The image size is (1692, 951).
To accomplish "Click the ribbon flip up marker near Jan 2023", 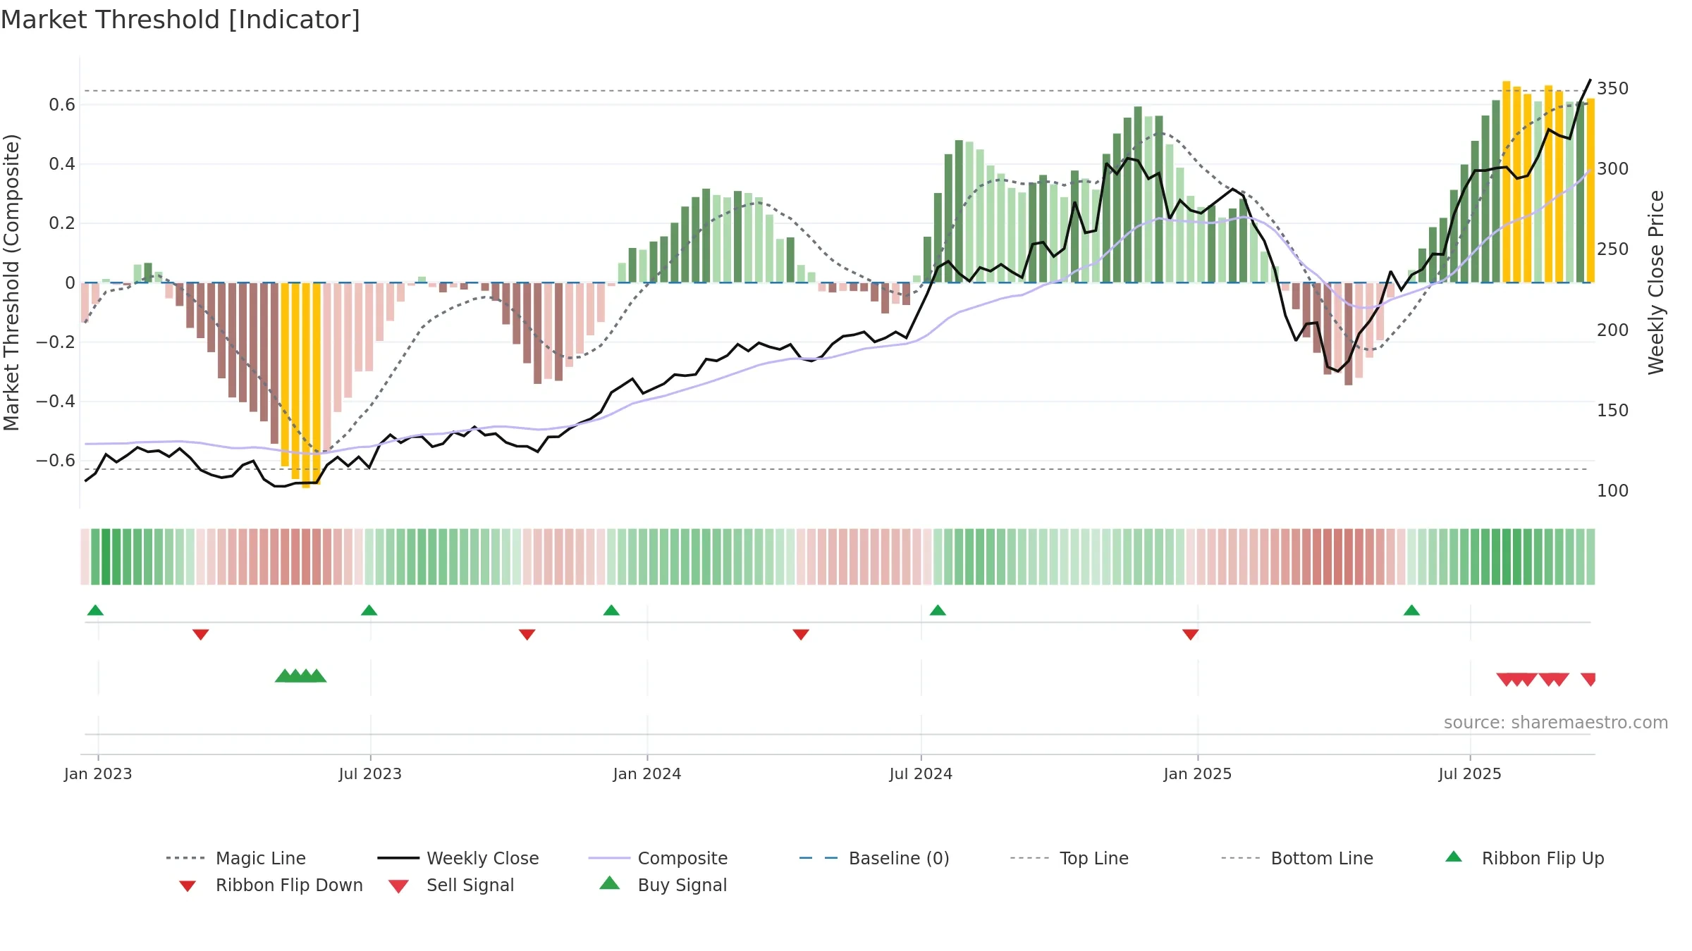I will click(95, 610).
